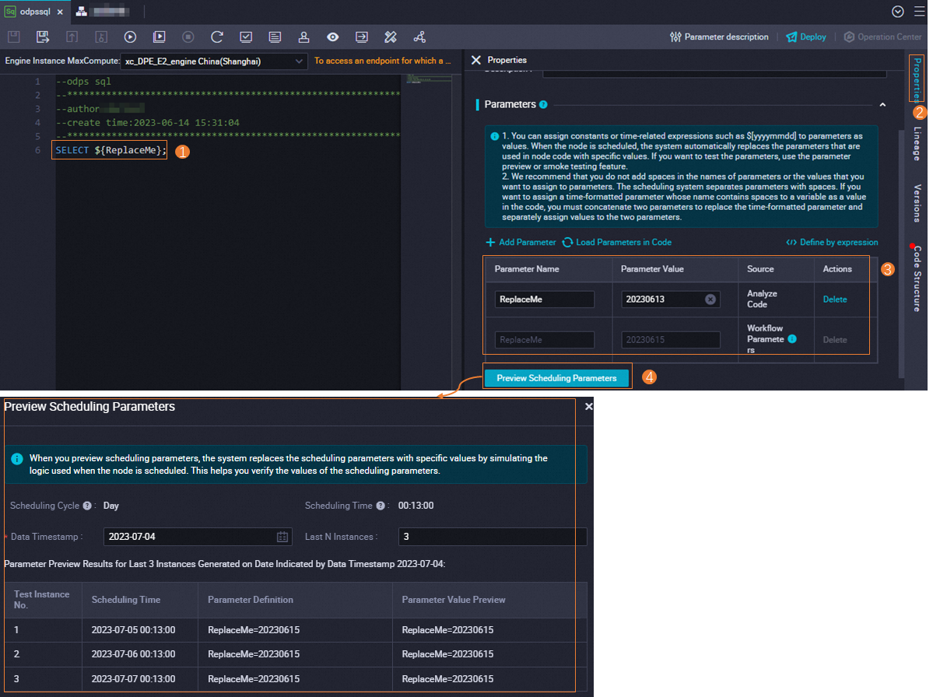Click the Scheduling Time help icon
This screenshot has height=697, width=933.
[x=381, y=506]
